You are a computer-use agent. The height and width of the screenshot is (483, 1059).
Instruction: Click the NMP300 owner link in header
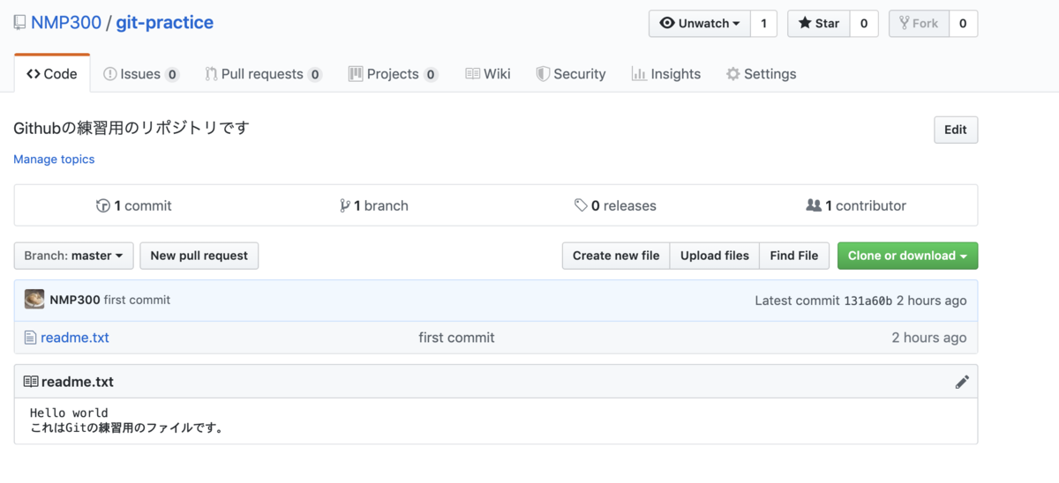(66, 23)
